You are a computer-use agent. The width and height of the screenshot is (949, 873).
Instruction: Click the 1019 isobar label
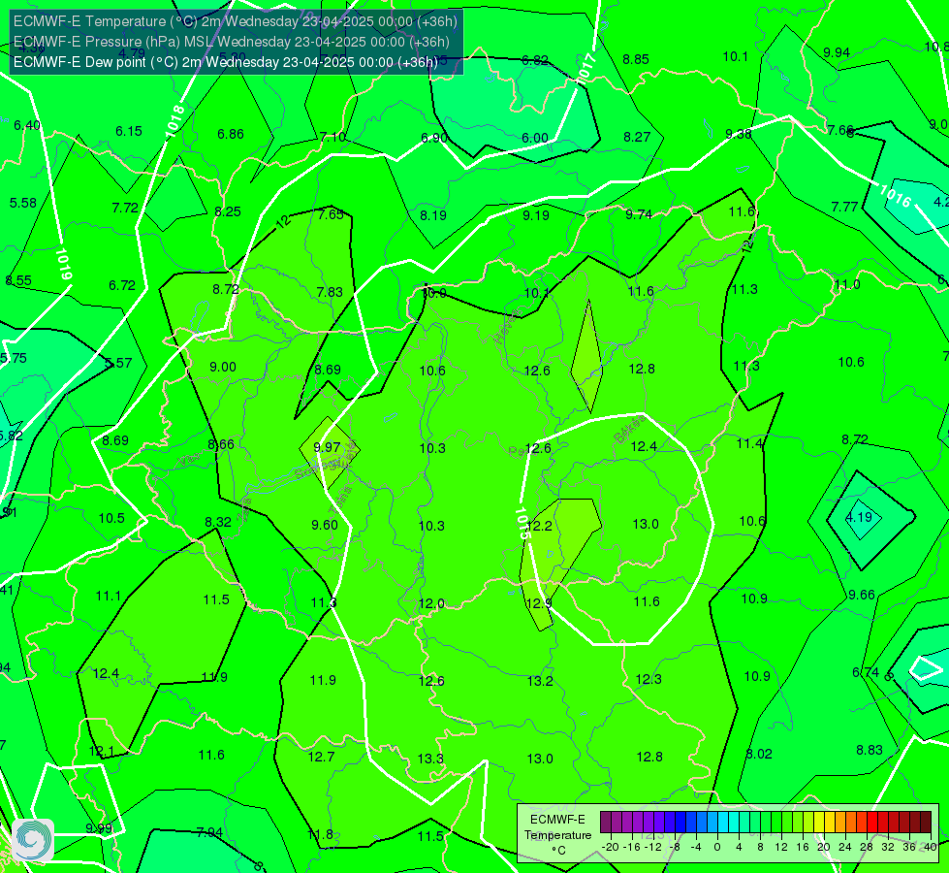(64, 264)
